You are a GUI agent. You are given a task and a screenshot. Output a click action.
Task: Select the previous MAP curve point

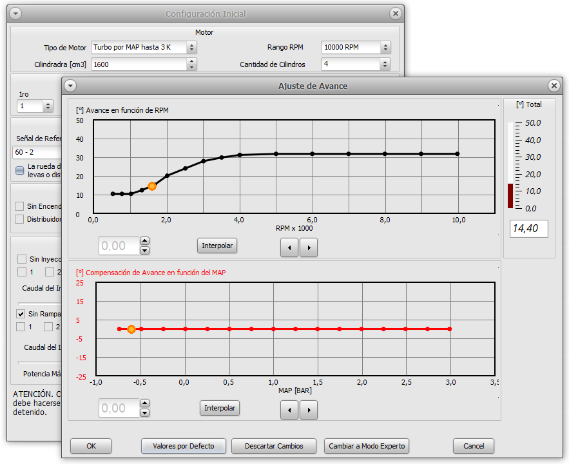[289, 410]
